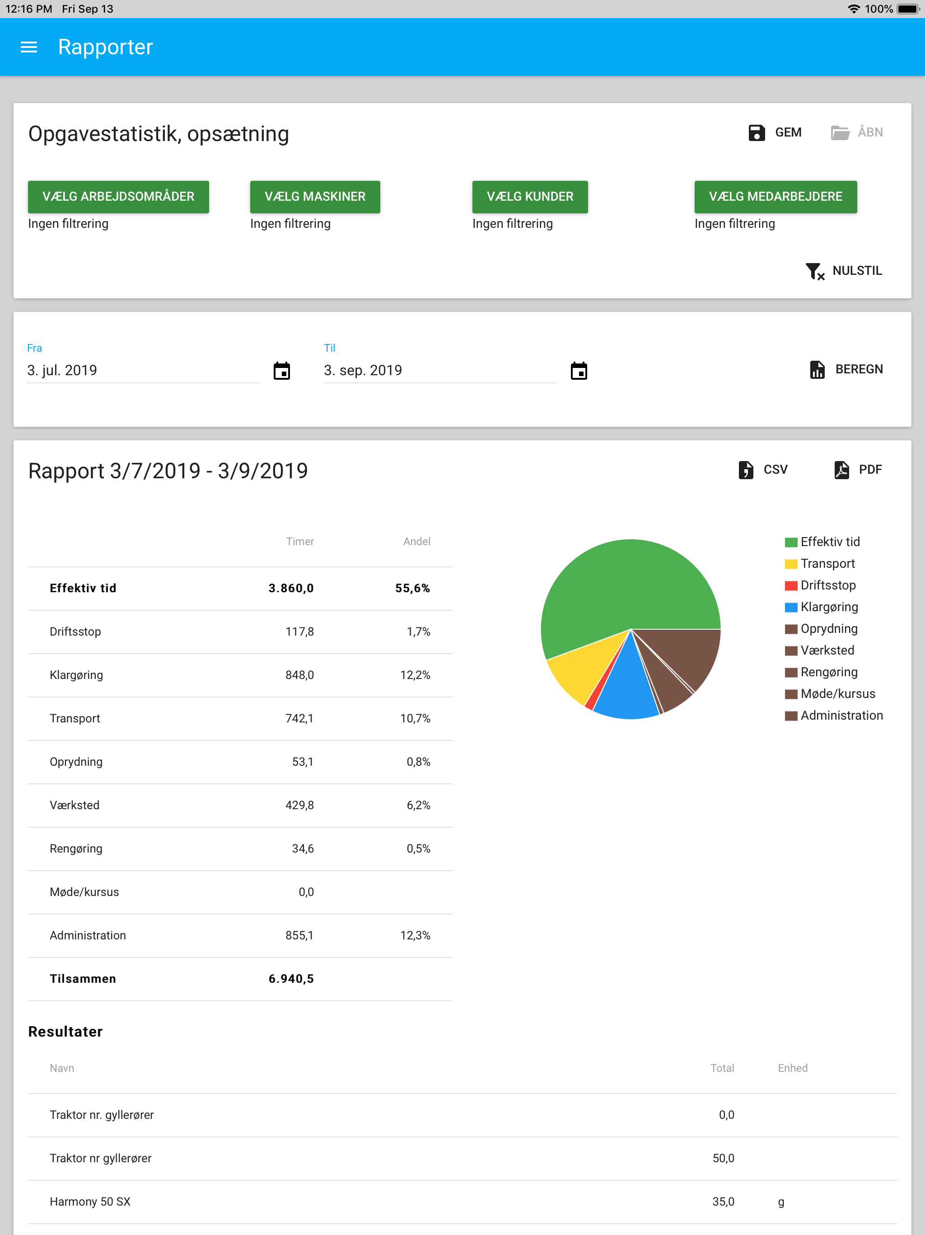Open the Fra date calendar picker
925x1235 pixels.
pos(282,370)
